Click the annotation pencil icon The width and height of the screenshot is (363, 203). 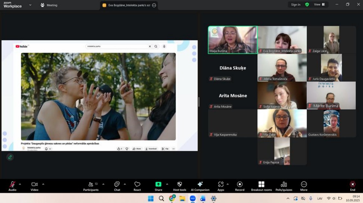pos(10,157)
